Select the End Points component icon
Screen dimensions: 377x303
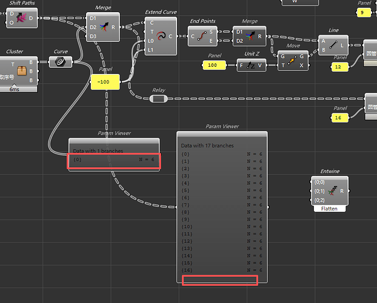(203, 36)
